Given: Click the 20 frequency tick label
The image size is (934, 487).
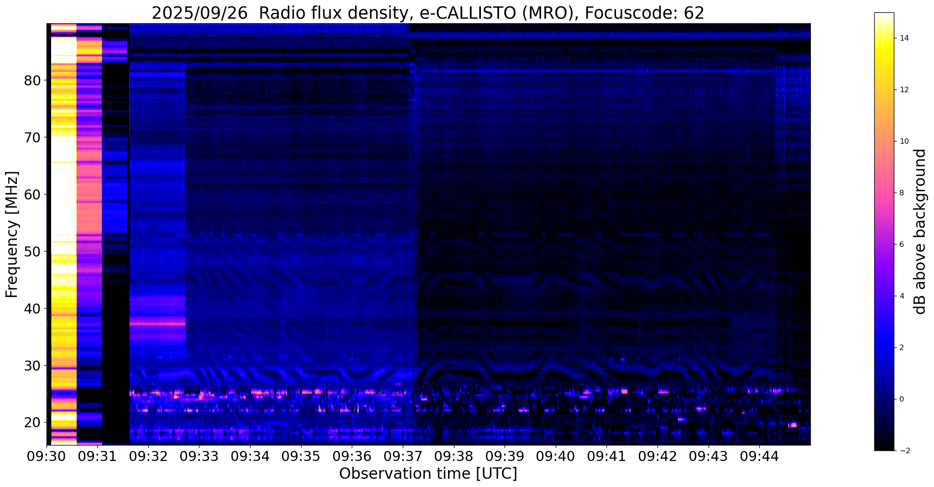Looking at the screenshot, I should pos(32,422).
